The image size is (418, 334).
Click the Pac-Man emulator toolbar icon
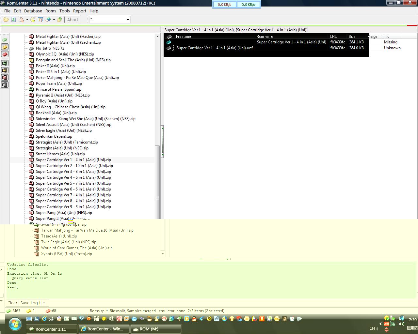click(x=33, y=20)
